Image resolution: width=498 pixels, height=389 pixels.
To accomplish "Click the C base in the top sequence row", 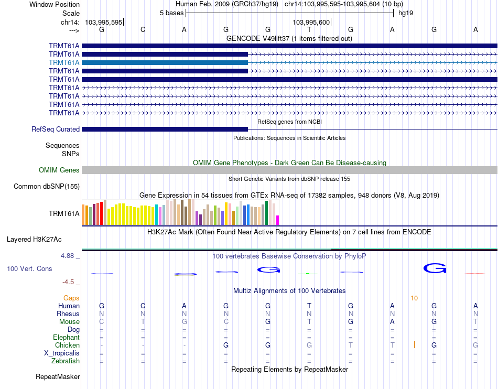I will tap(143, 29).
